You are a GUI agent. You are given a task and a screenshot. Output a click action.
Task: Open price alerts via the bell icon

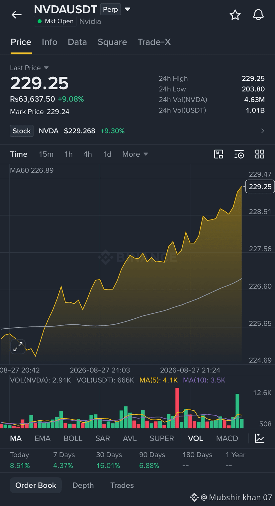[258, 15]
